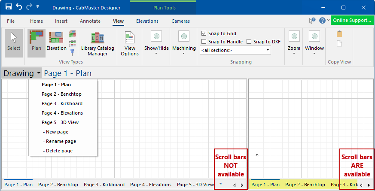Switch to the Plan view type

tap(37, 43)
